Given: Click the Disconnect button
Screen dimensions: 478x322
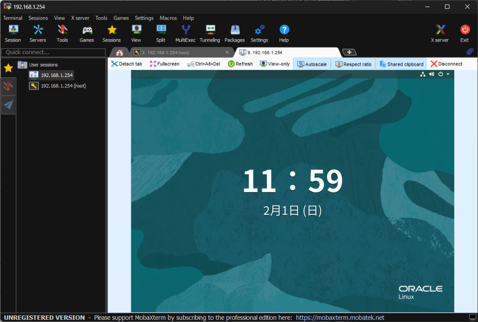Looking at the screenshot, I should pos(446,64).
